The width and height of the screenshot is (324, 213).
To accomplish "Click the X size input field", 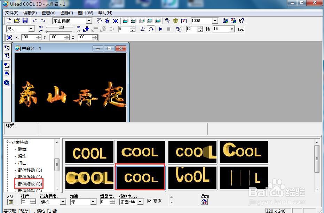I will pyautogui.click(x=29, y=38).
